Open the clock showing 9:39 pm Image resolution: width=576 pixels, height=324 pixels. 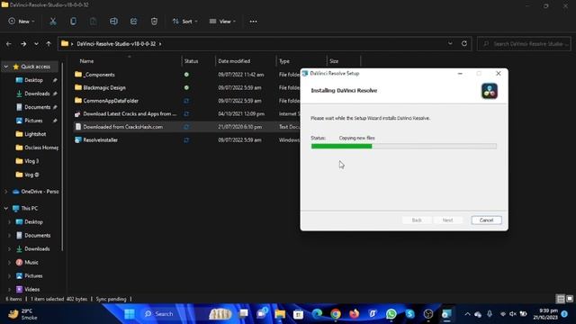545,314
